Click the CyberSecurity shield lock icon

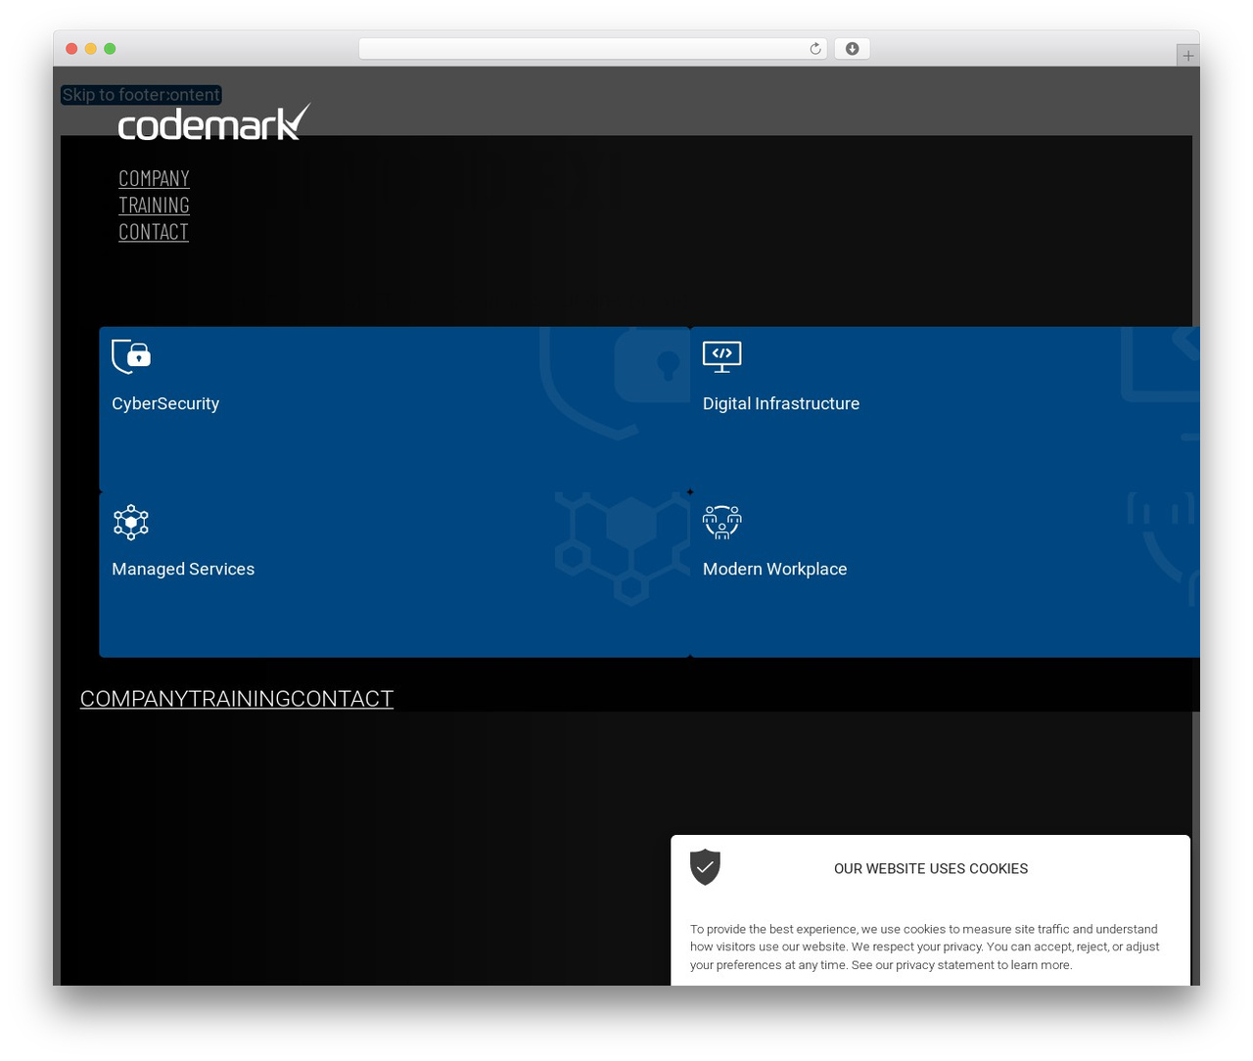click(x=131, y=356)
